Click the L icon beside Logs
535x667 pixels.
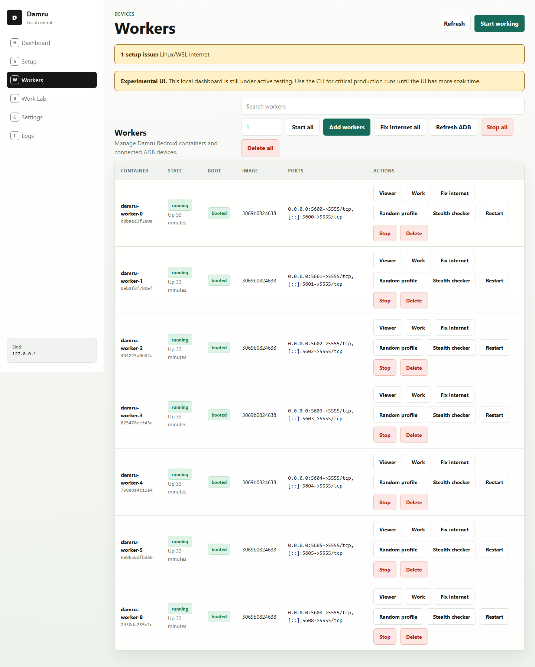(x=15, y=136)
